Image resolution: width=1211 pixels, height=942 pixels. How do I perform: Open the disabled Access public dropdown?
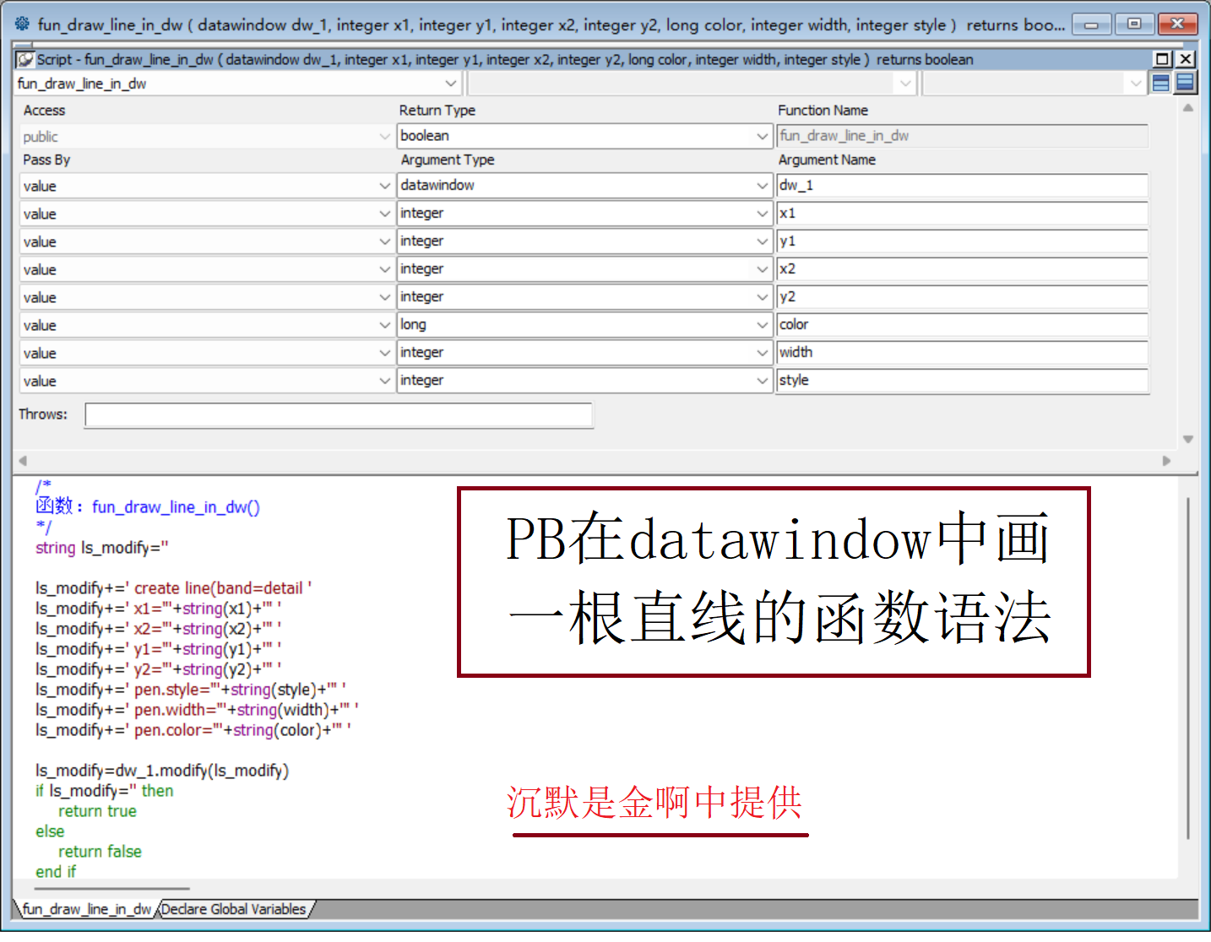(x=384, y=137)
